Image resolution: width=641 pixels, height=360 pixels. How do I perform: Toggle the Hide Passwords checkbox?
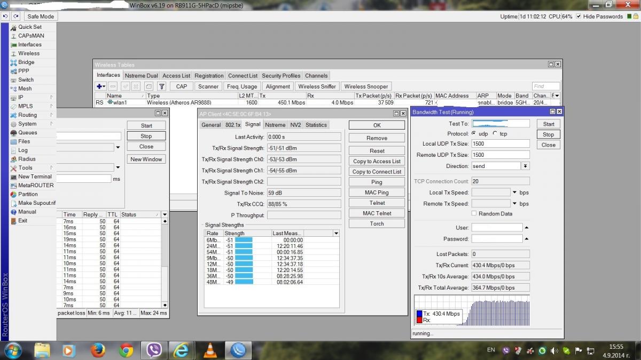point(579,17)
